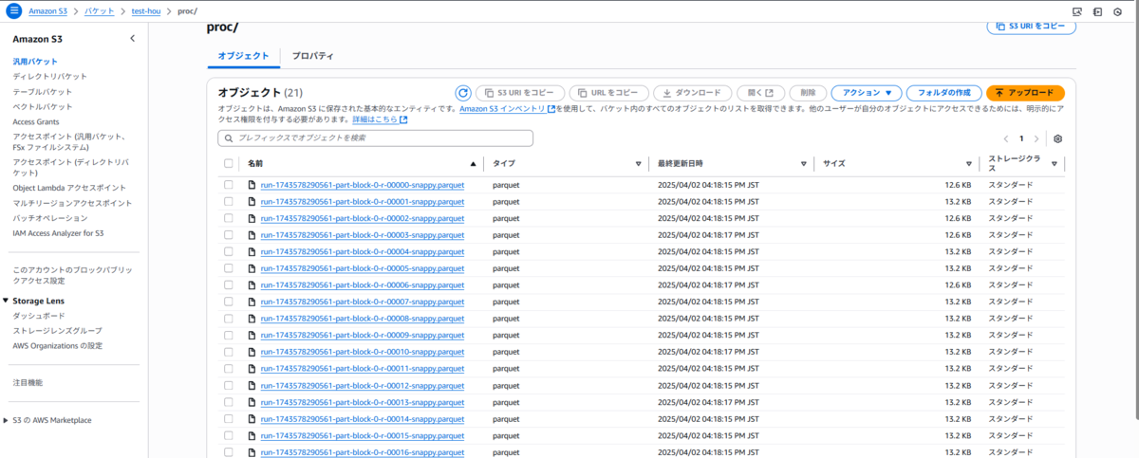Click URL をコピー button

[609, 93]
